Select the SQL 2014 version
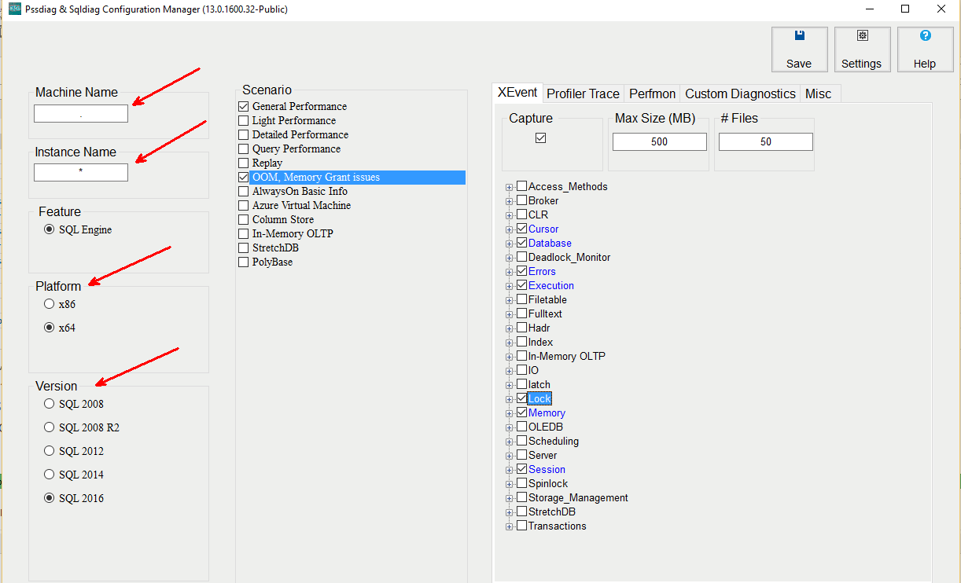 click(50, 475)
